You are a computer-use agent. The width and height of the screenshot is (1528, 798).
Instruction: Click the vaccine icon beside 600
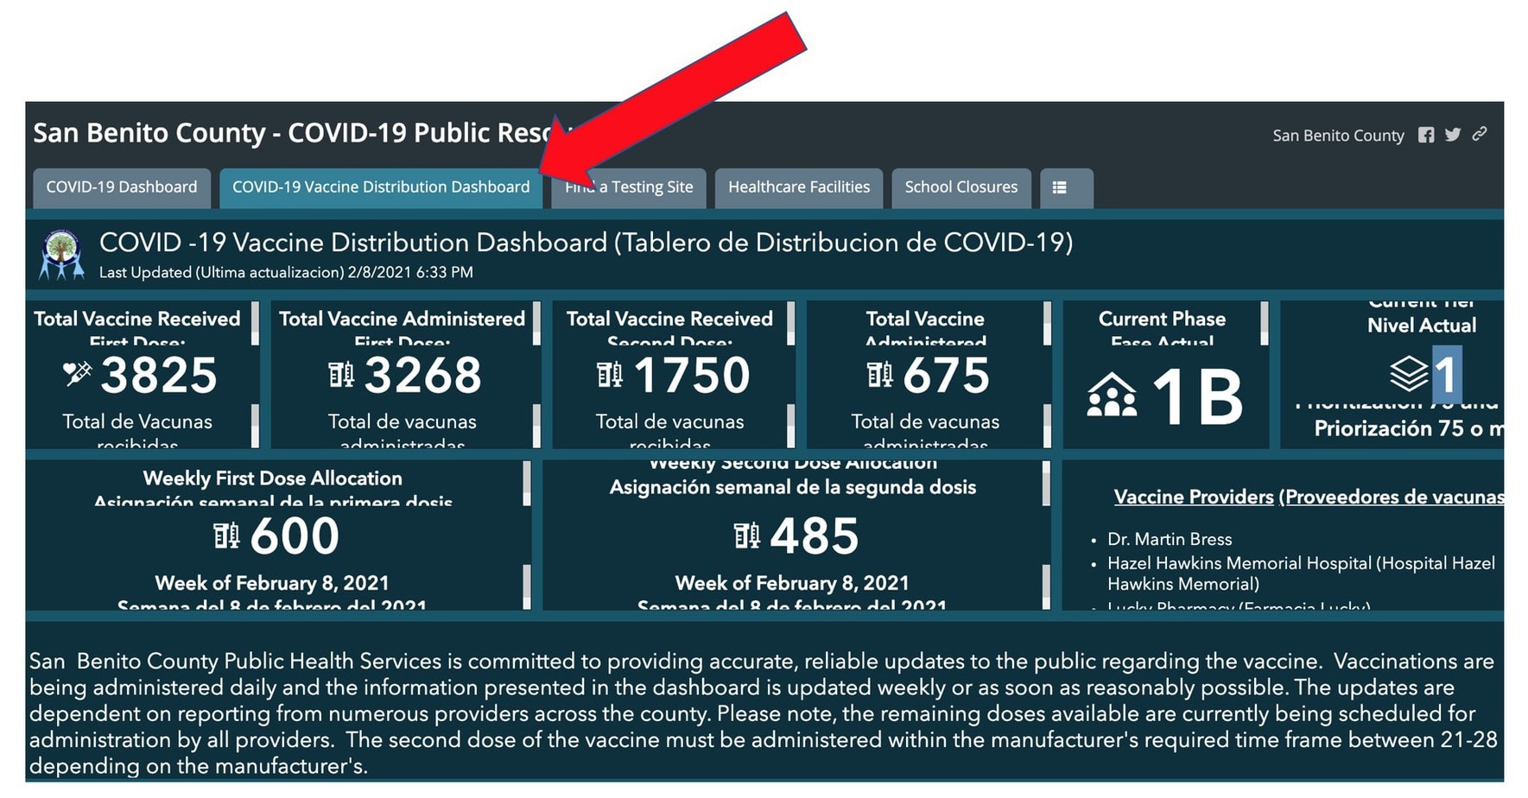226,536
